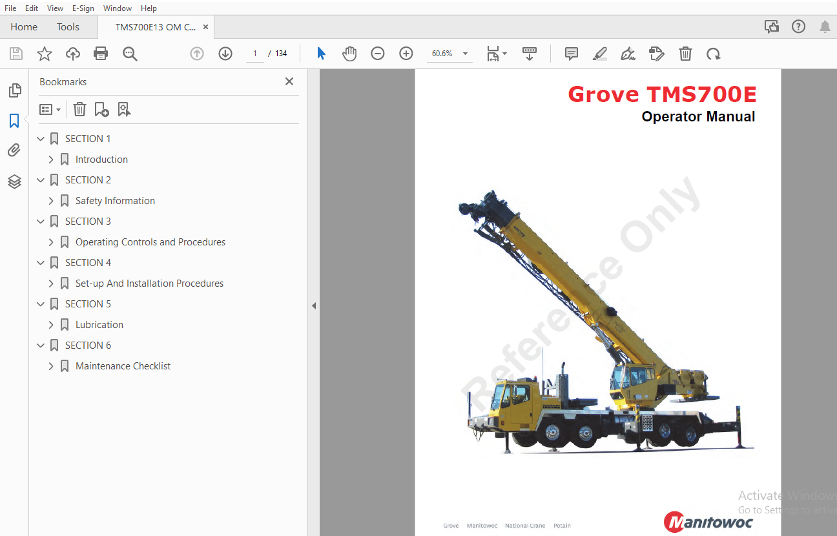Jump to Safety Information bookmark
Viewport: 837px width, 536px height.
pos(115,201)
